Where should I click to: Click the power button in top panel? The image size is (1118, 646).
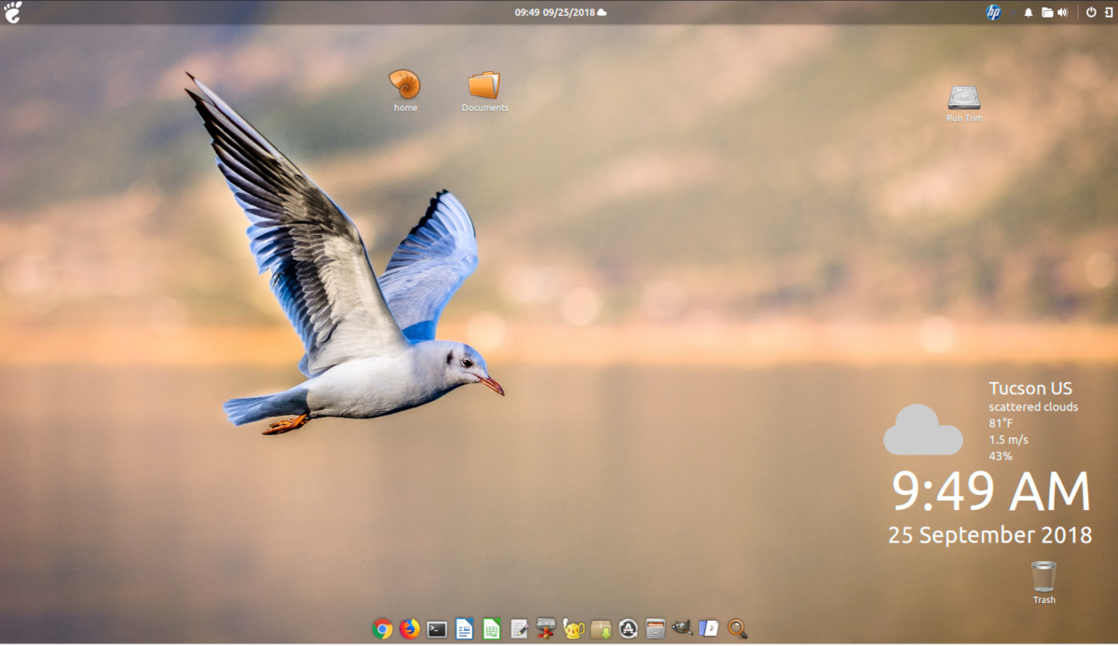1091,12
